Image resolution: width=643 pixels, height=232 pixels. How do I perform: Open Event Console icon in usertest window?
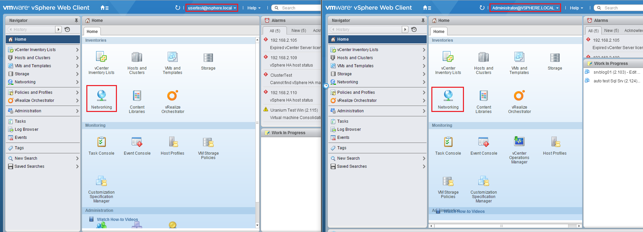137,146
